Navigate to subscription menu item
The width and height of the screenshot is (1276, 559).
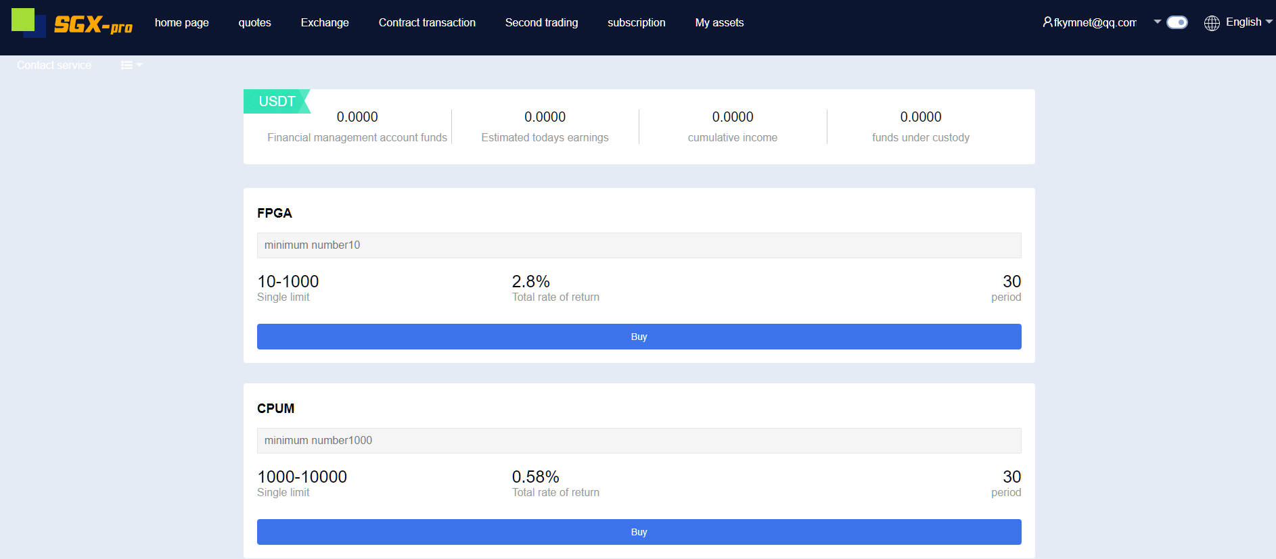636,23
